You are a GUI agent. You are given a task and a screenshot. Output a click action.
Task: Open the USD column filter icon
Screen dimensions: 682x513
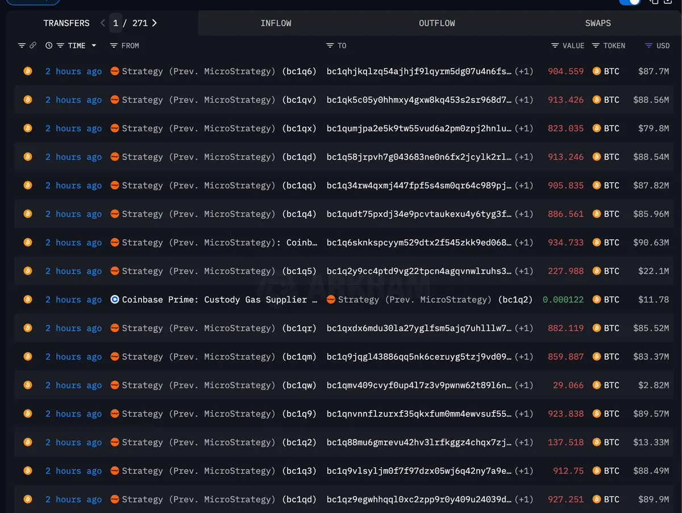(648, 45)
